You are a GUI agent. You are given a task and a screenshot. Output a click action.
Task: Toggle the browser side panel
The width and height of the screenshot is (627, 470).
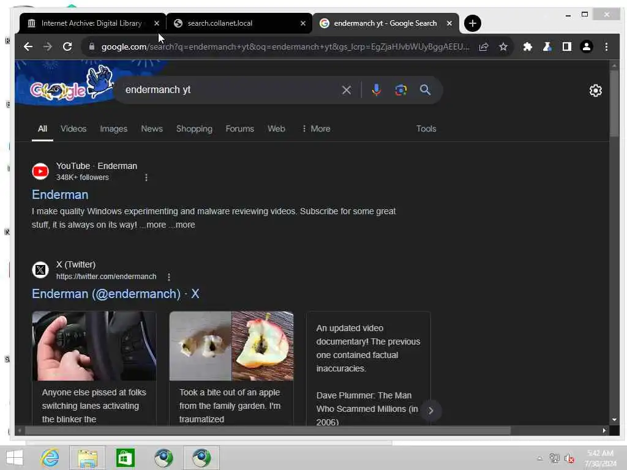[x=566, y=47]
